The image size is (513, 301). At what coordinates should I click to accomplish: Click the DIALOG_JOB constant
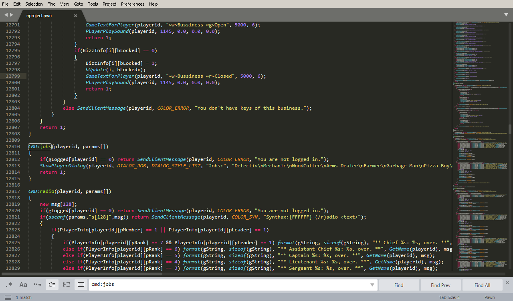pos(131,166)
